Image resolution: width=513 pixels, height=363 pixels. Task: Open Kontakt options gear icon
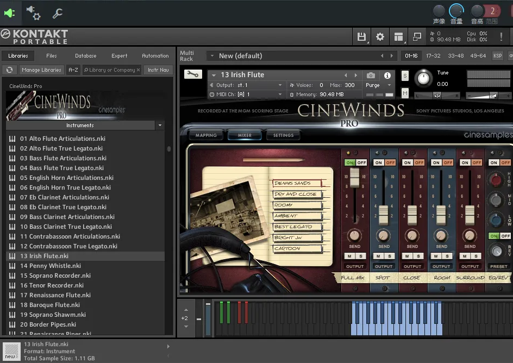380,36
